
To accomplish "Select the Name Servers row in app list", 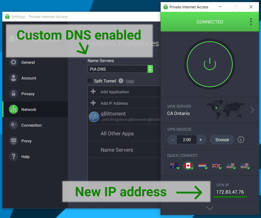I will 124,150.
